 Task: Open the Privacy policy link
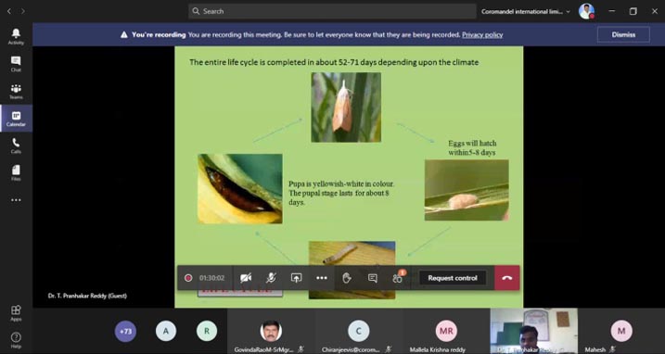482,35
